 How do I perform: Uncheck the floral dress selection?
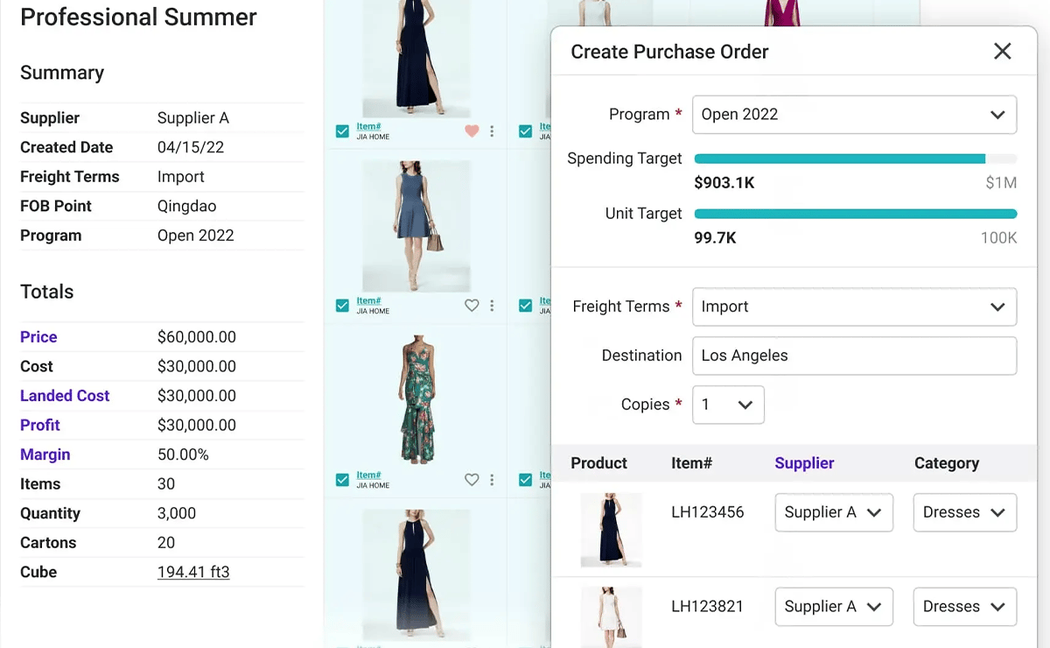coord(341,480)
